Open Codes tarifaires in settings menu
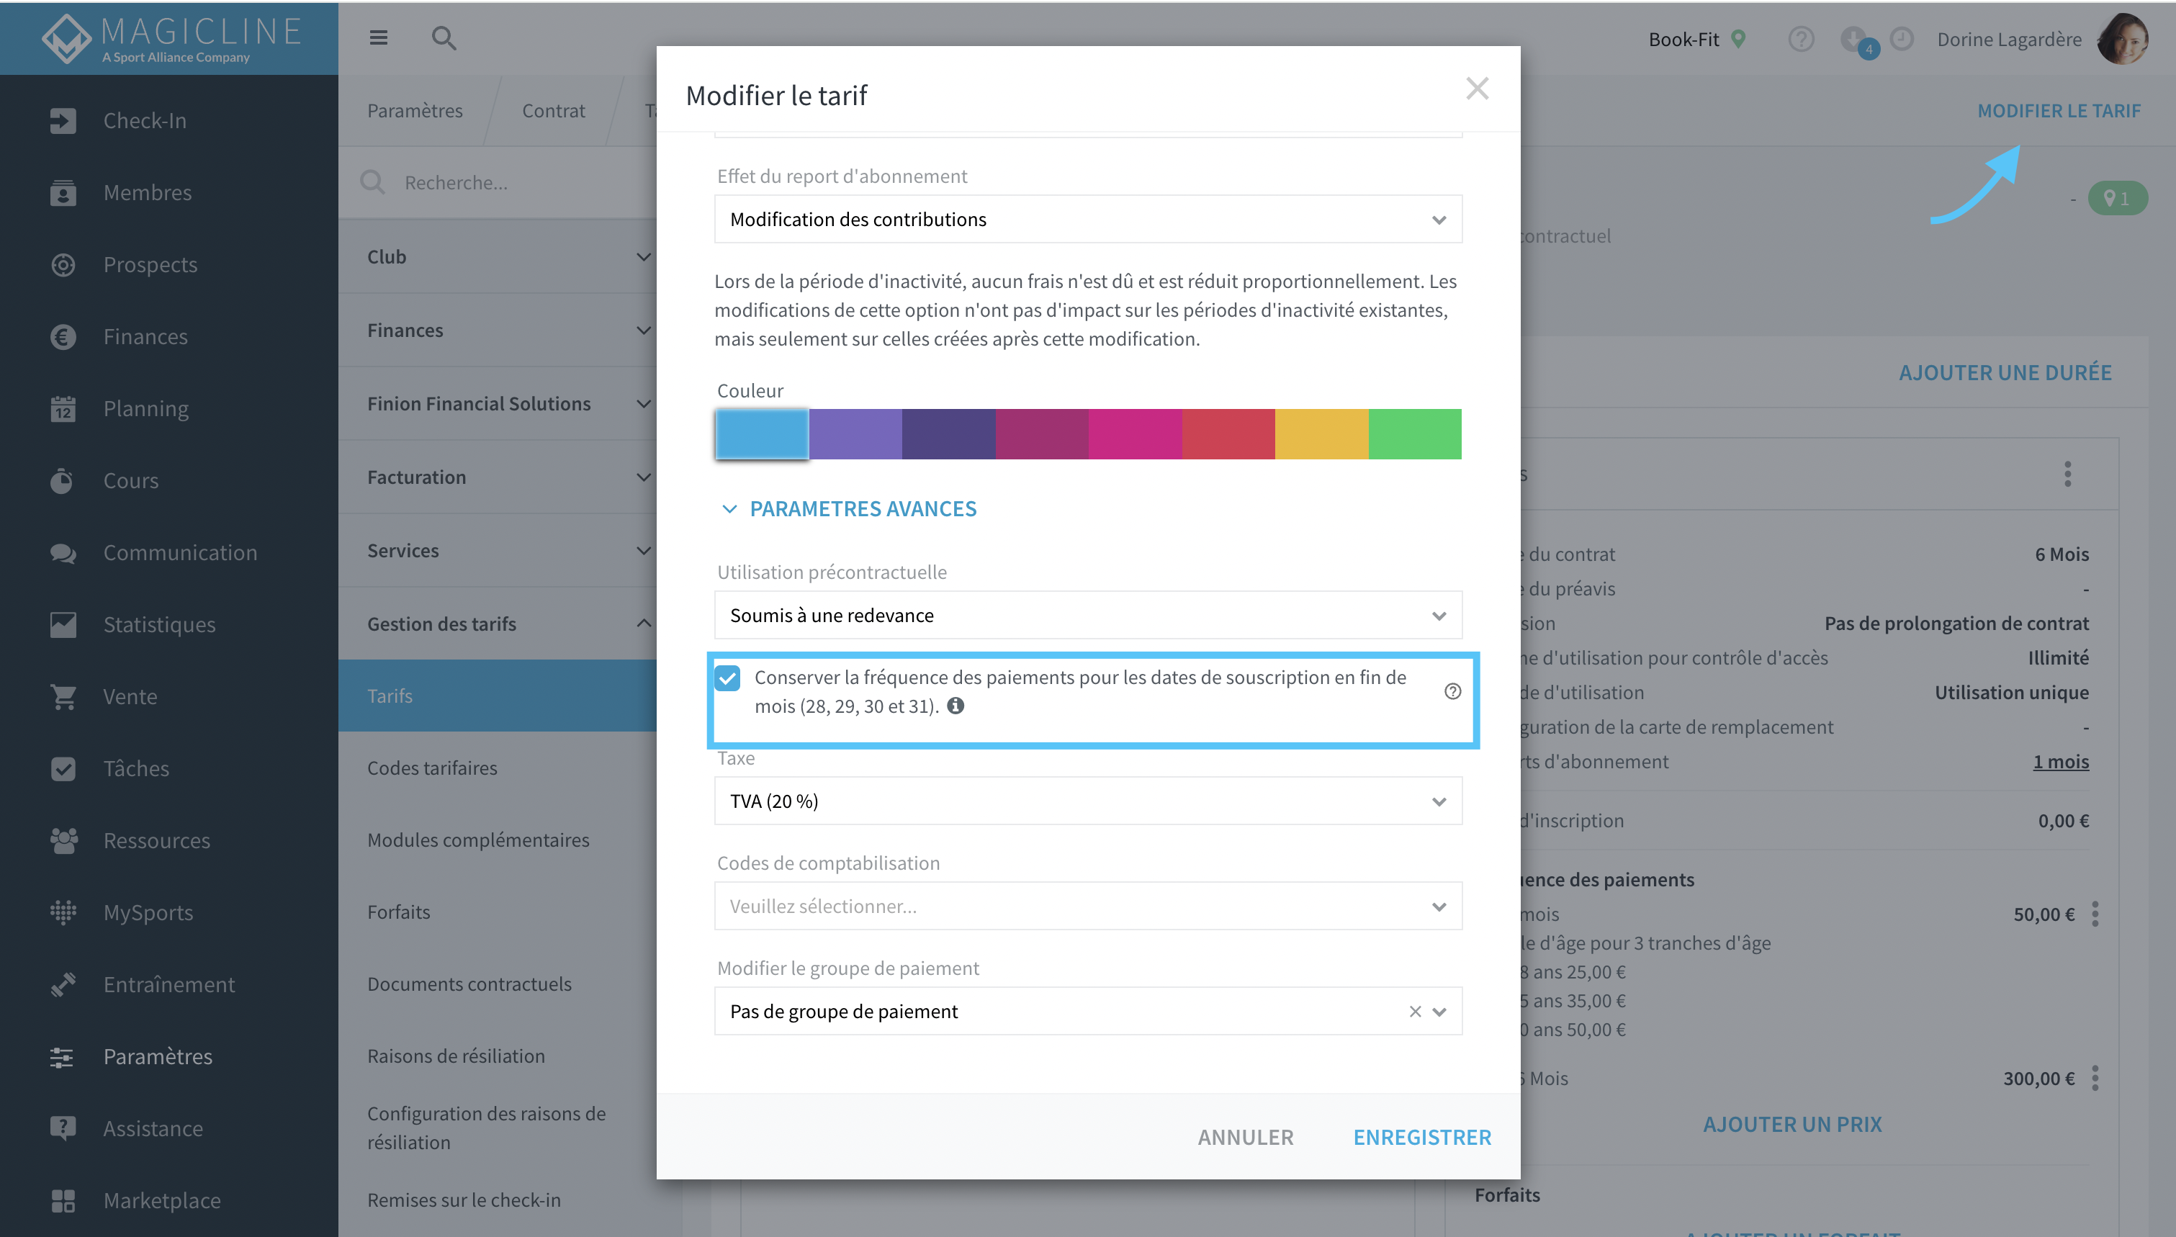 (432, 768)
